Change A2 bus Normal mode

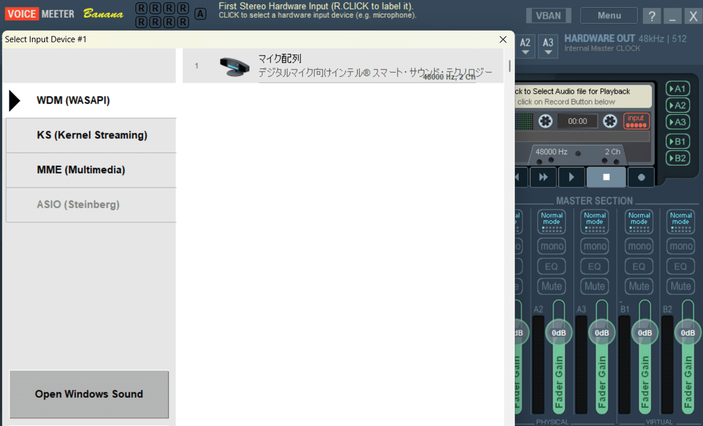552,221
